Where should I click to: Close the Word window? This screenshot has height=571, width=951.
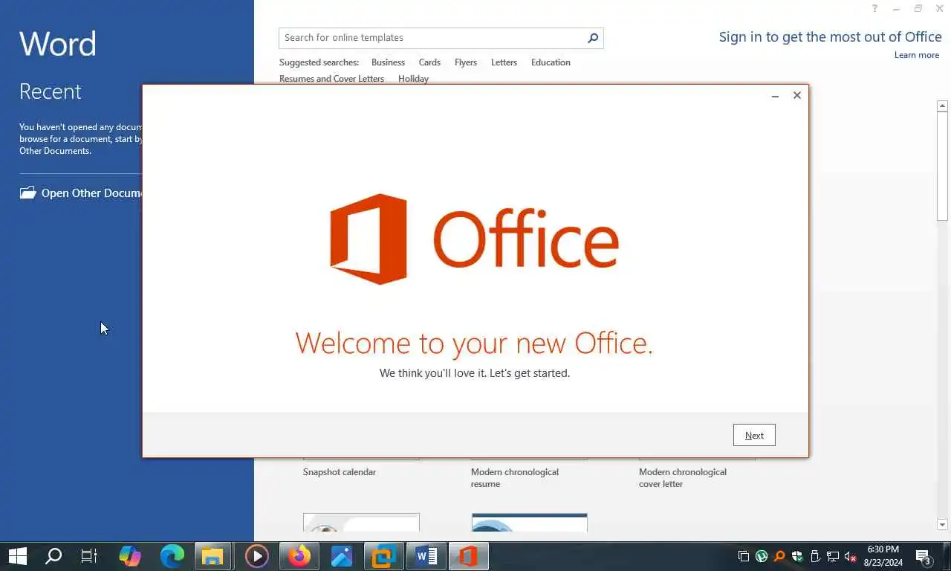click(940, 9)
